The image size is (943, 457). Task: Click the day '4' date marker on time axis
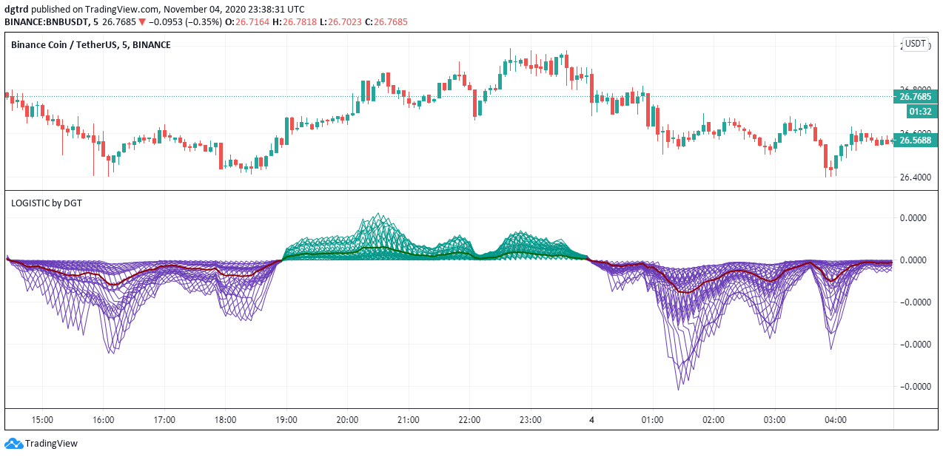click(591, 419)
